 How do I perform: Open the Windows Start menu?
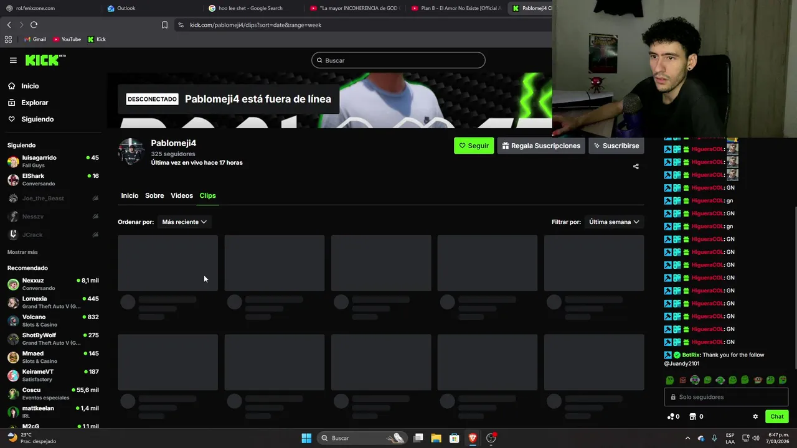click(306, 438)
